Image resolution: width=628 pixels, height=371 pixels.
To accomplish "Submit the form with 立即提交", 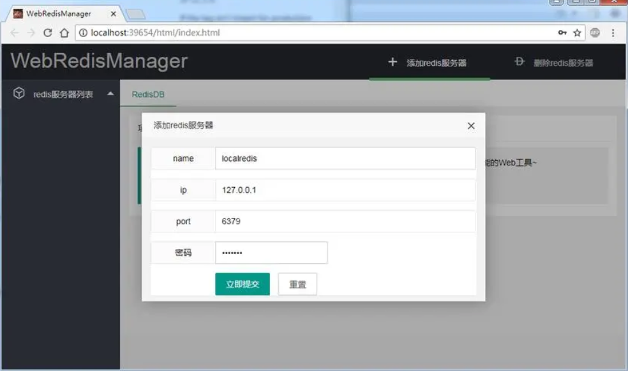I will [243, 284].
